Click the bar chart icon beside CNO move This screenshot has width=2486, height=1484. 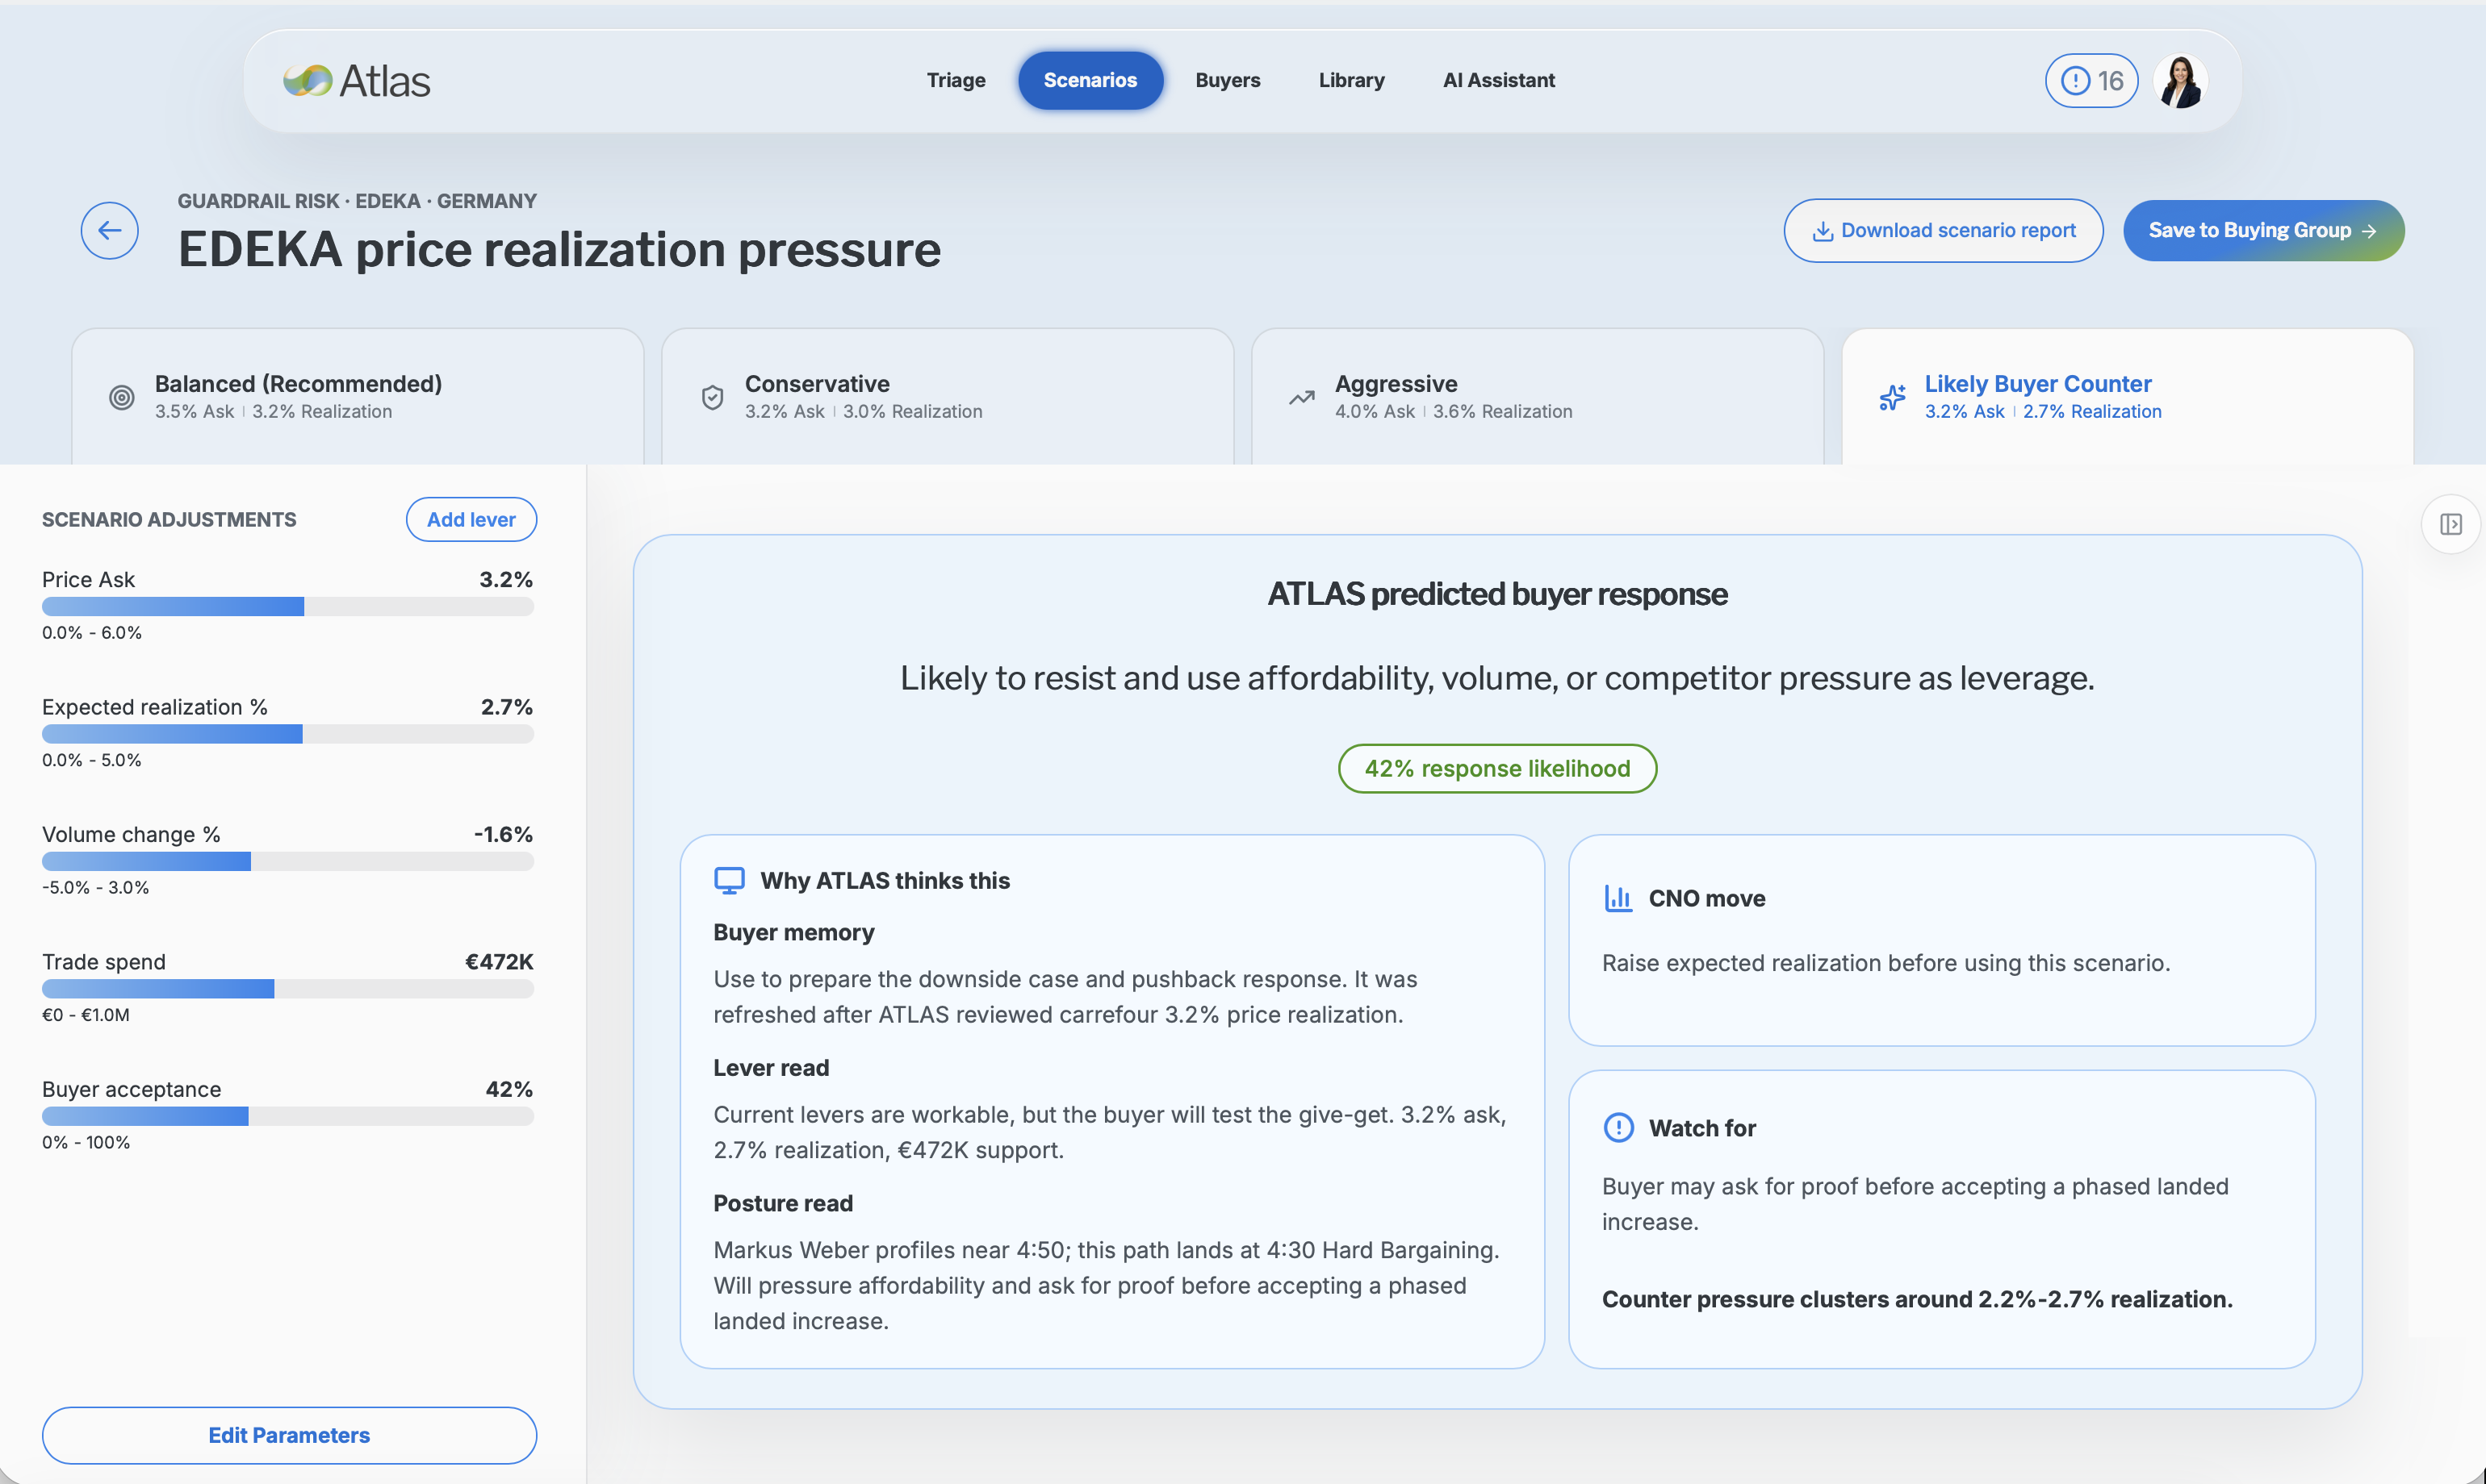pos(1618,898)
